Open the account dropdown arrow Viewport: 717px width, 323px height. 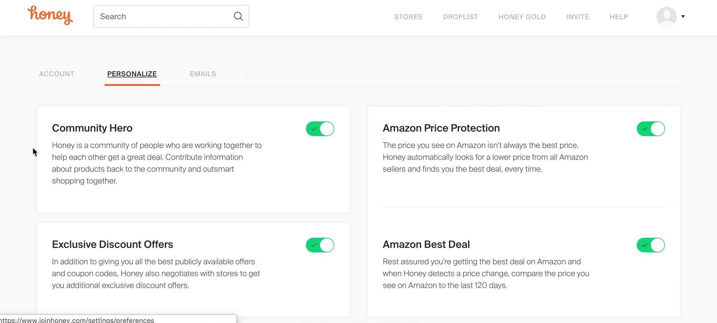point(683,16)
